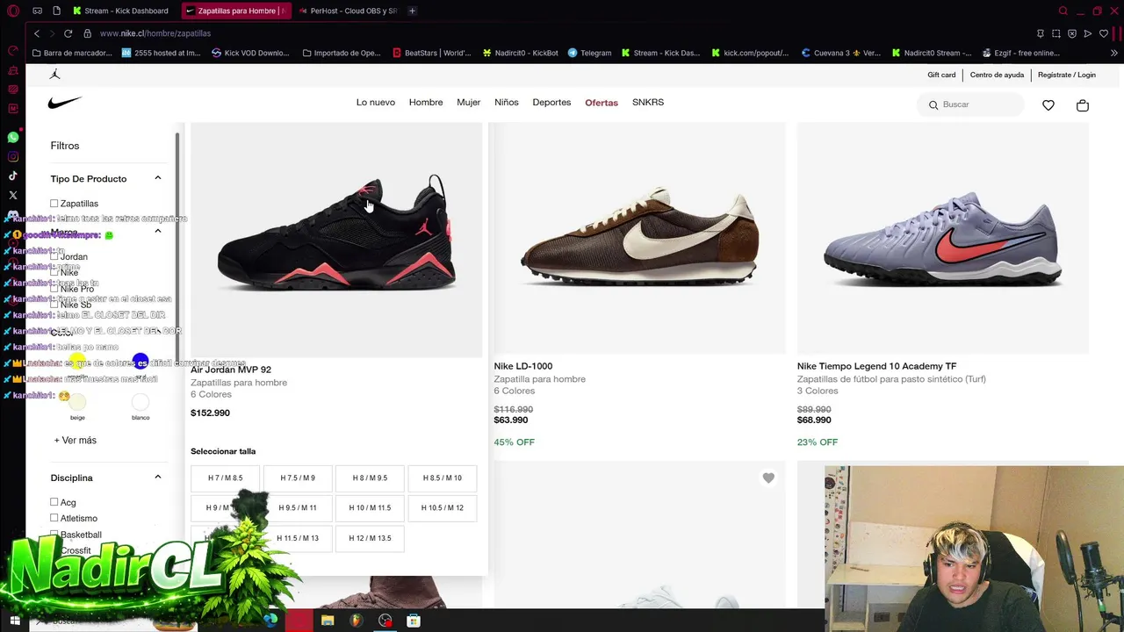Check the Nike brand filter
Image resolution: width=1124 pixels, height=632 pixels.
pos(54,273)
